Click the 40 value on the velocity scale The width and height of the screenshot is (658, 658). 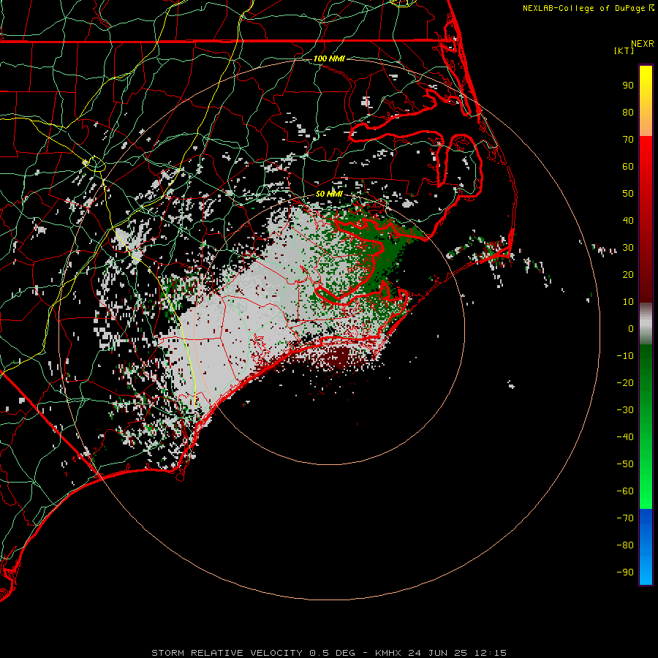click(x=628, y=221)
